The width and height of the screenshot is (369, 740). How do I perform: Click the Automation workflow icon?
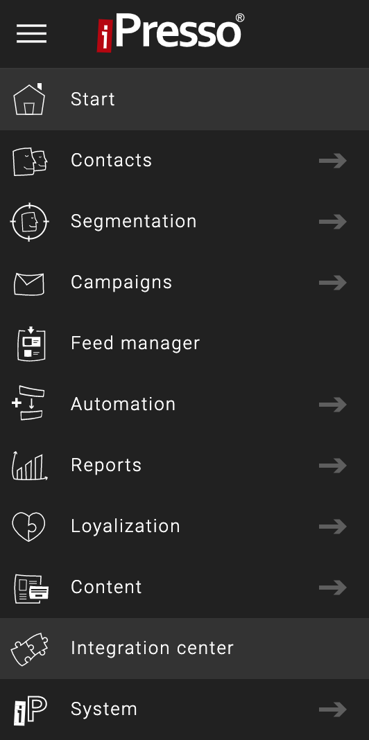[28, 403]
